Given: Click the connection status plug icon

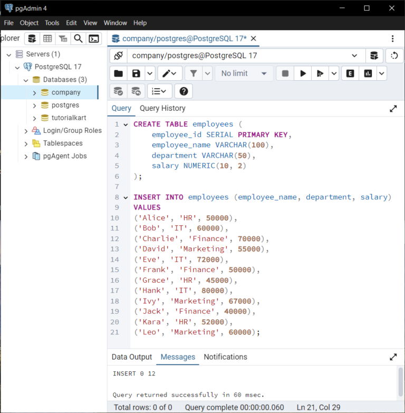Looking at the screenshot, I should click(x=119, y=55).
